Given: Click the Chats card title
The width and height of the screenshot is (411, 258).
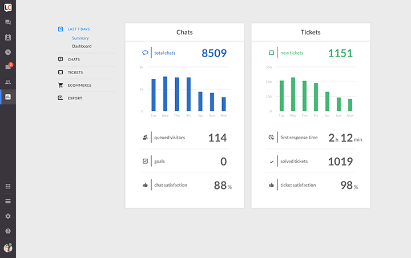Looking at the screenshot, I should [x=184, y=32].
